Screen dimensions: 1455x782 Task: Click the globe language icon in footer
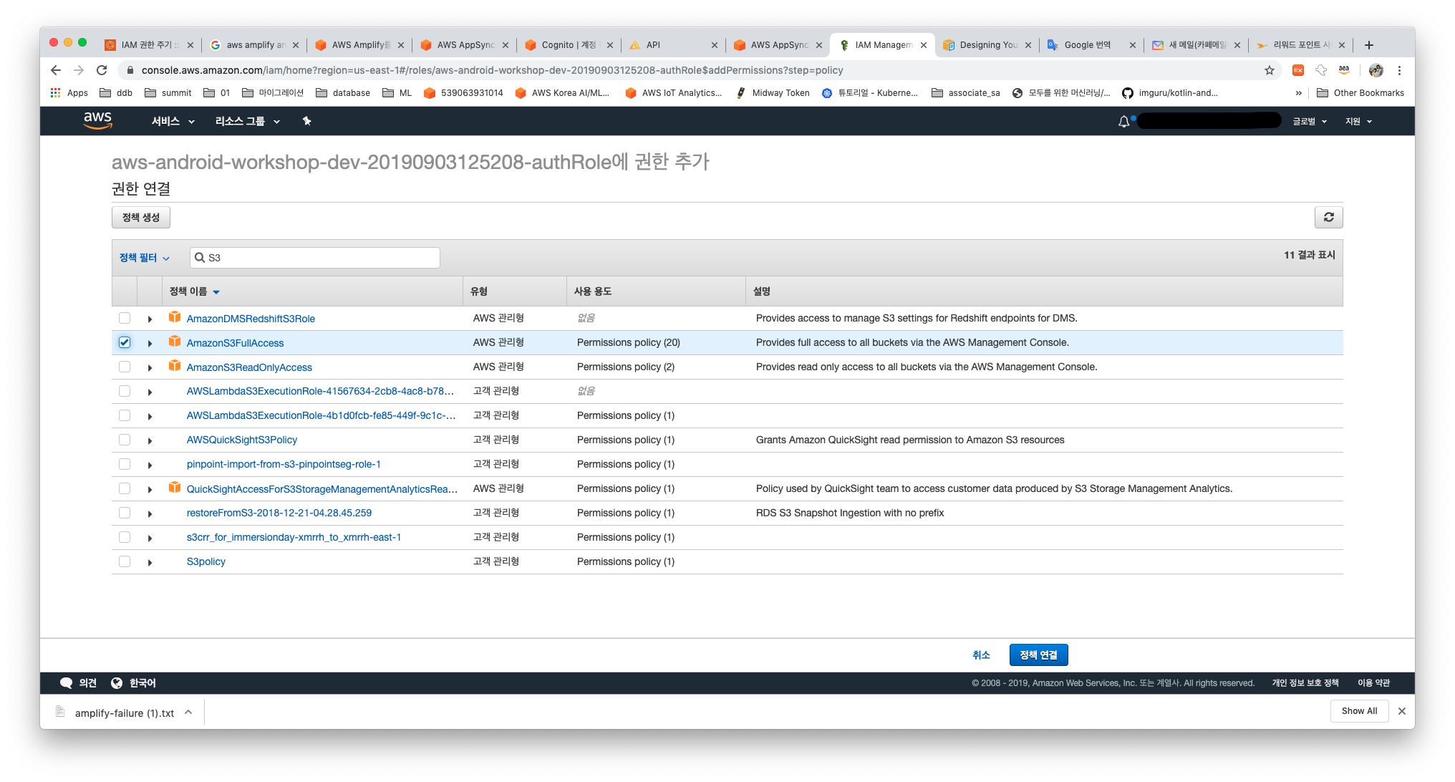point(117,682)
